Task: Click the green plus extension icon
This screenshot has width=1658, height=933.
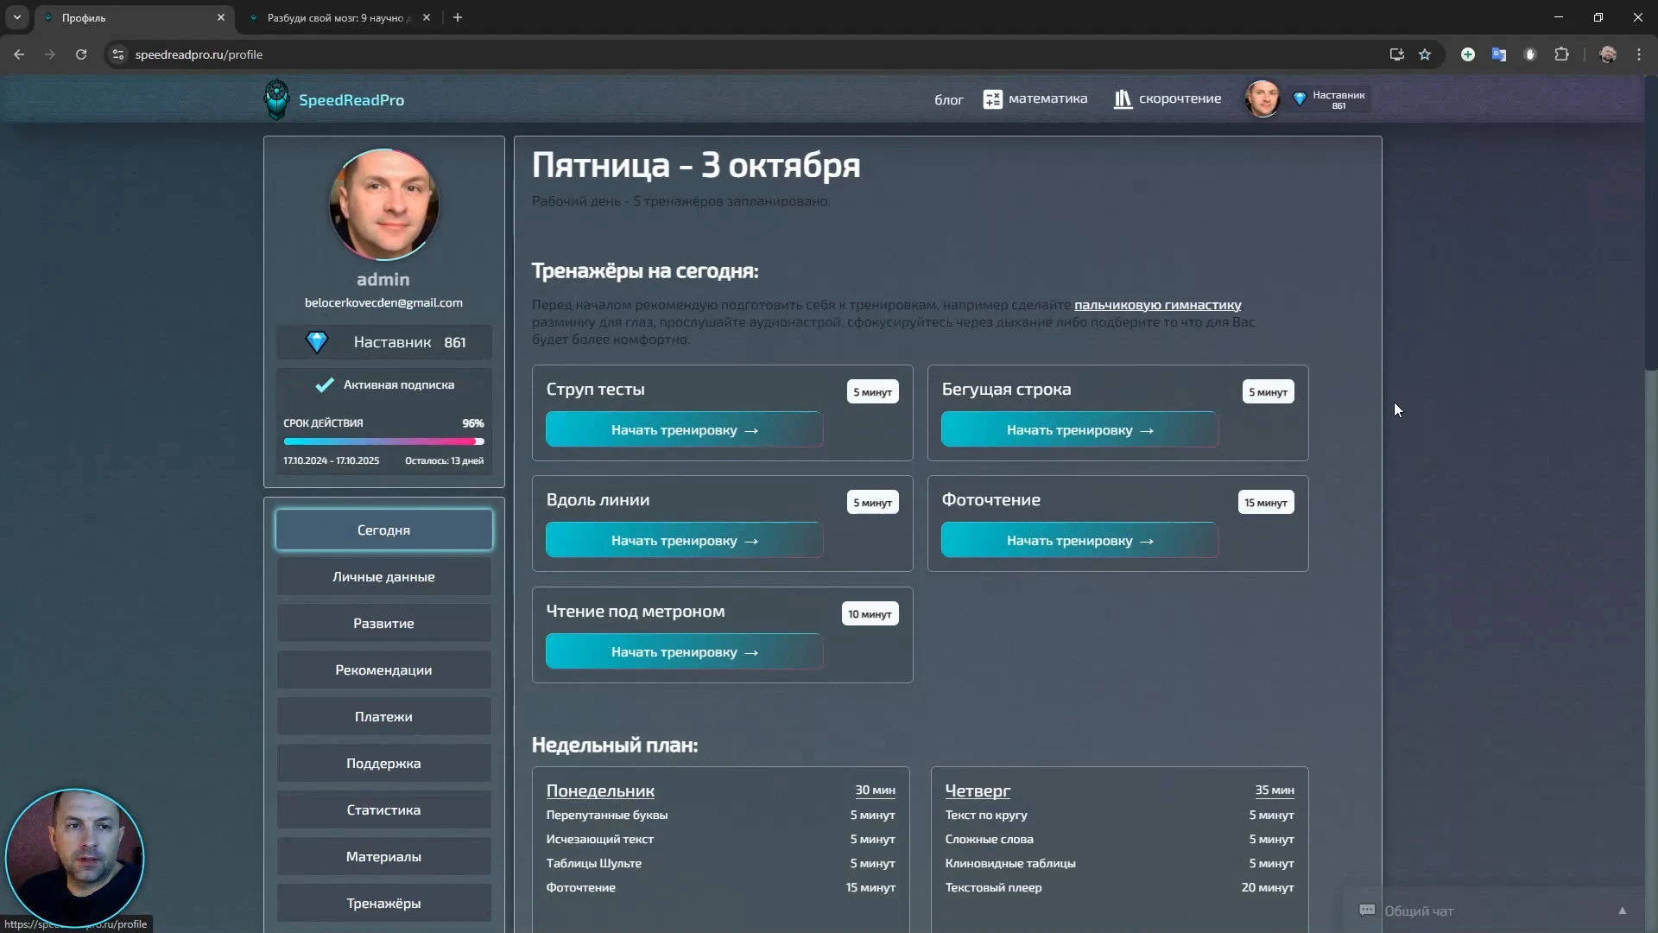Action: click(1468, 54)
